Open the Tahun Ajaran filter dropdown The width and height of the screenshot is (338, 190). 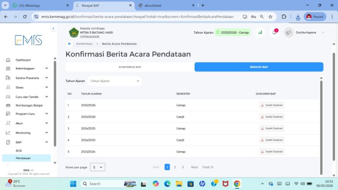click(x=114, y=81)
